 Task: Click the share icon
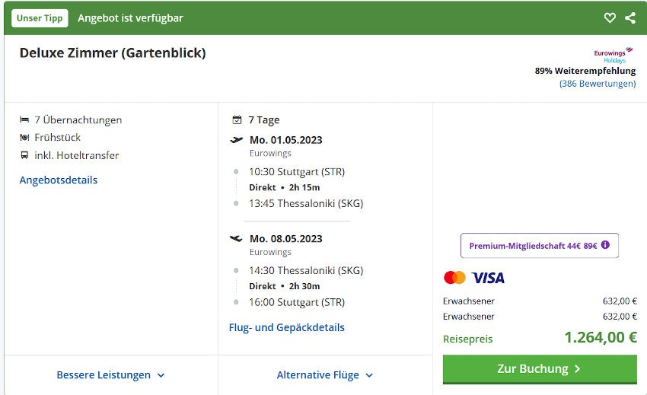point(630,18)
